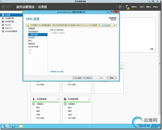Select 仪表板 in the left navigation
Screen dimensions: 162x130
tap(11, 15)
